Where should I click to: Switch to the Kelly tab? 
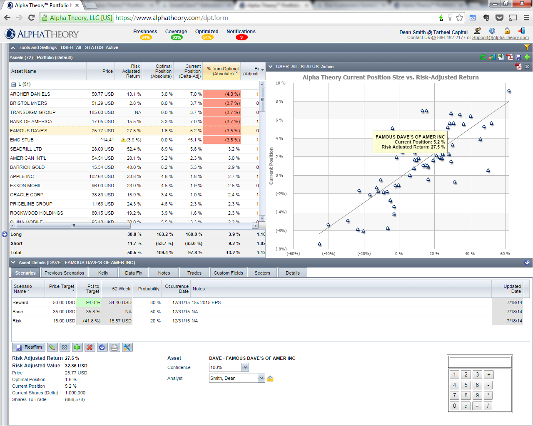[103, 273]
